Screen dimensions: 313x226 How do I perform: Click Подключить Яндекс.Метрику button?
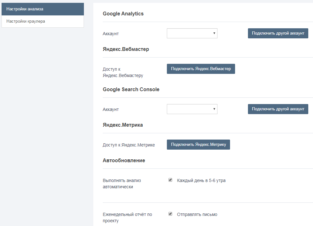tap(198, 145)
